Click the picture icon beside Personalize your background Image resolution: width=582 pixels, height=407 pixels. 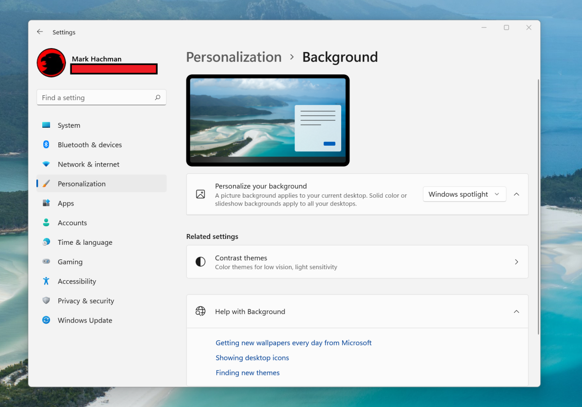click(200, 194)
